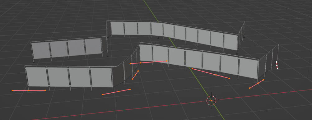Select the white highlighted curve with white points
Viewport: 312px width, 120px height.
click(x=277, y=65)
